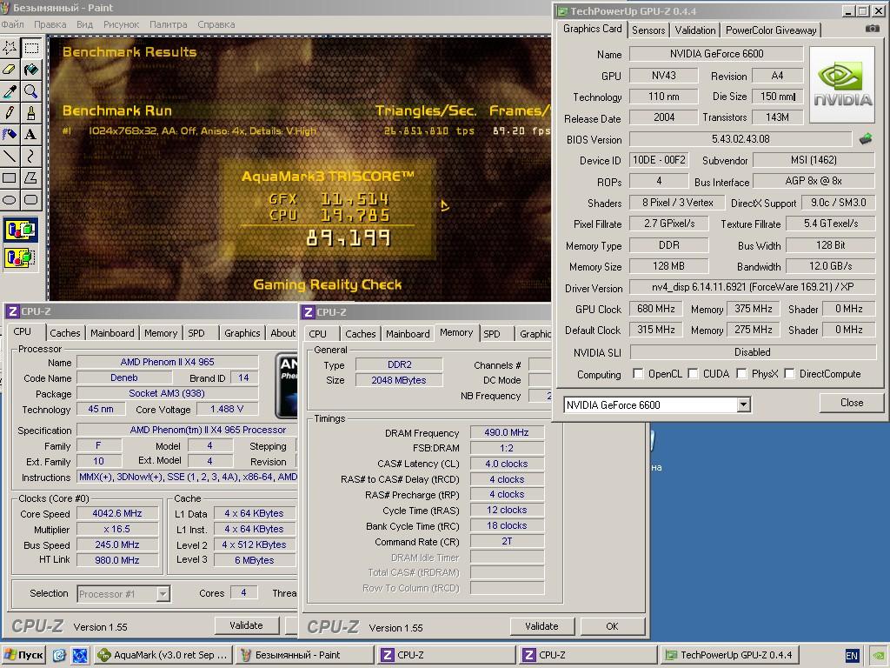Click Validate in the right CPU-Z window
Image resolution: width=890 pixels, height=668 pixels.
pos(541,626)
